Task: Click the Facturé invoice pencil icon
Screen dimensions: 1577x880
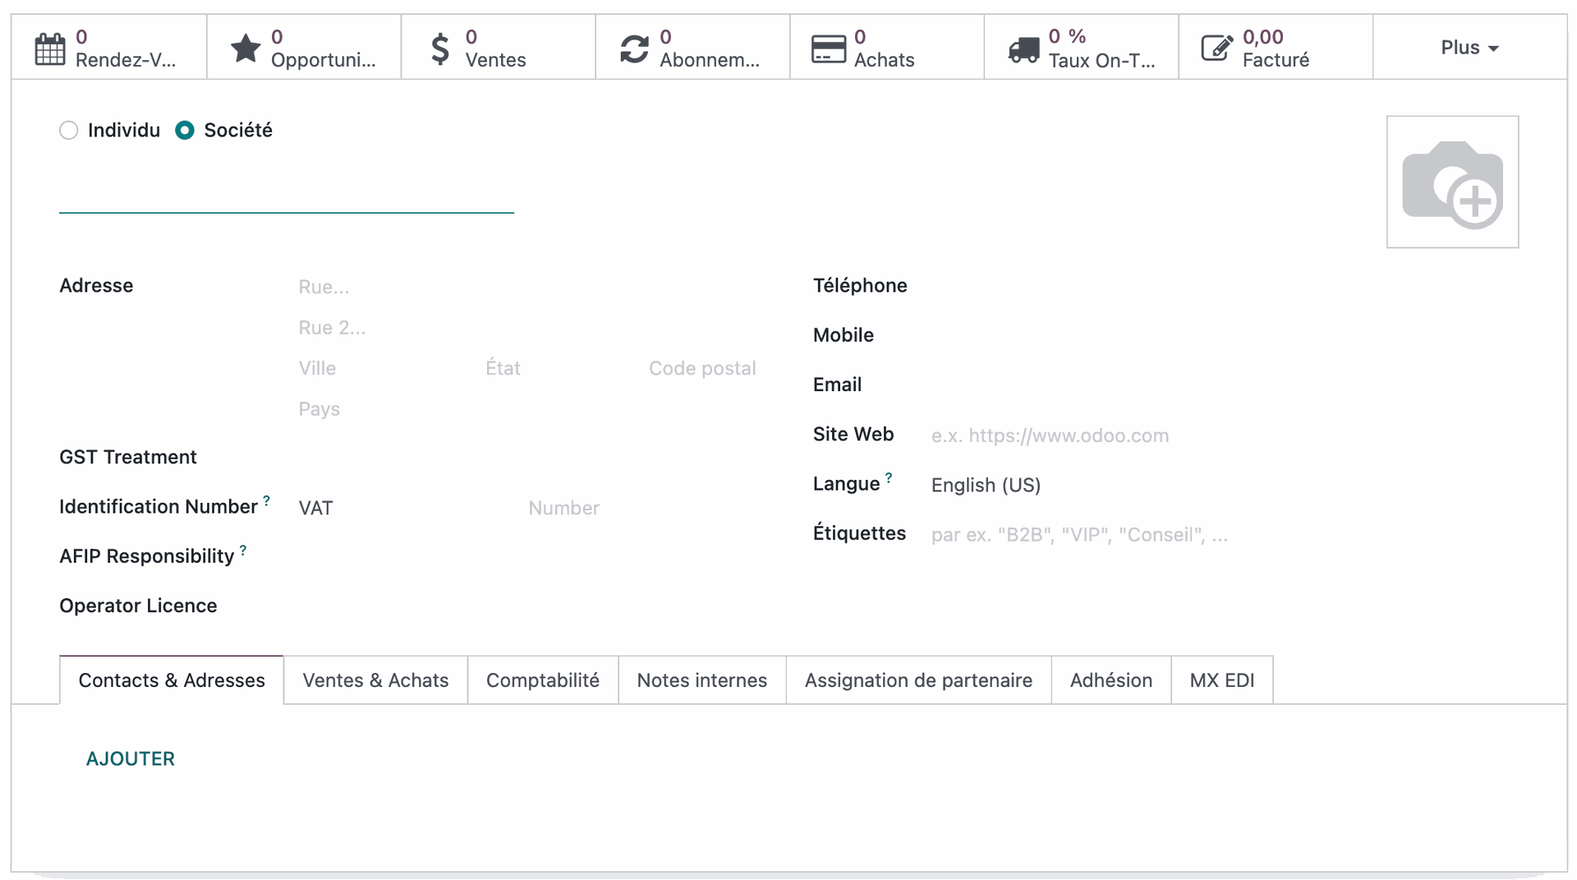Action: click(x=1216, y=47)
